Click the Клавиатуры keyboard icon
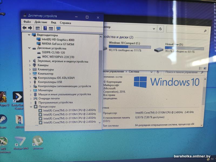The height and width of the screenshot is (162, 216). pyautogui.click(x=35, y=69)
